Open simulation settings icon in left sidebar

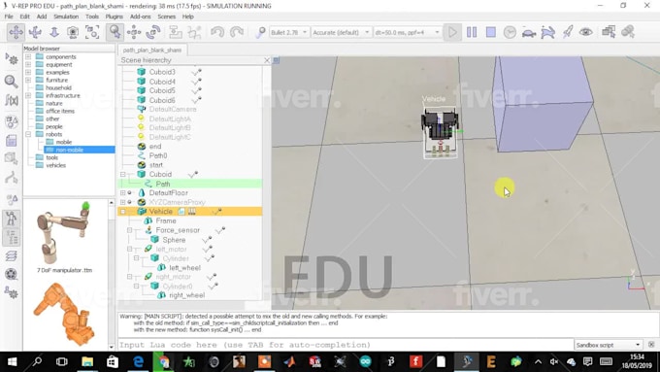coord(11,59)
